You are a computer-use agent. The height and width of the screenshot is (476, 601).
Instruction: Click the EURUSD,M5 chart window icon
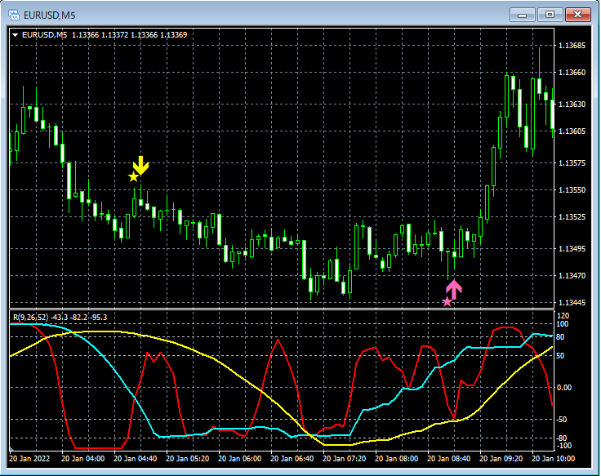pyautogui.click(x=14, y=15)
